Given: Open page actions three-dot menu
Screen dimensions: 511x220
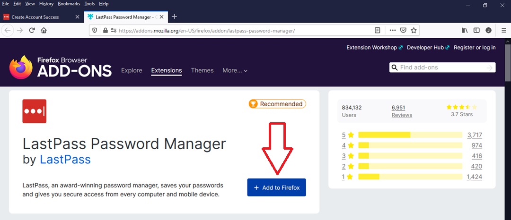Looking at the screenshot, I should pos(393,30).
